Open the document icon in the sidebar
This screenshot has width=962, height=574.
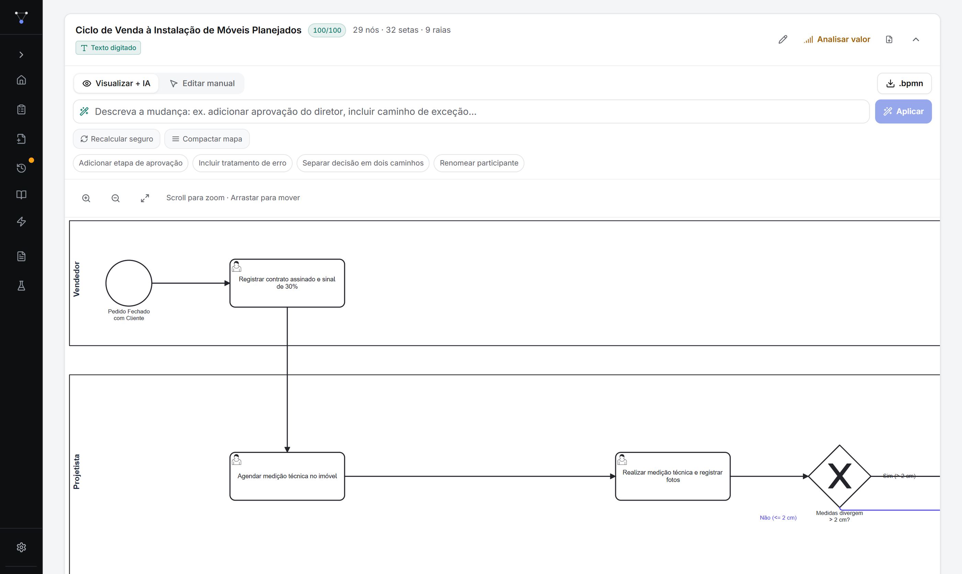tap(21, 256)
